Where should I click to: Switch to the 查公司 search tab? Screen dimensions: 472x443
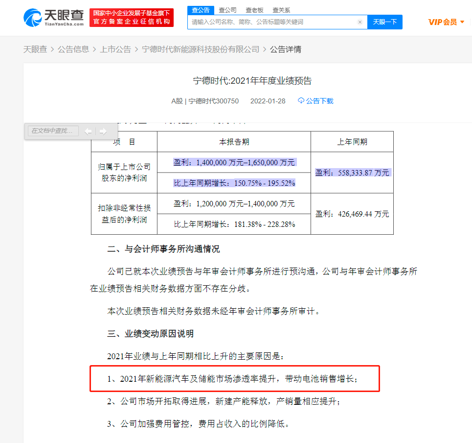click(x=227, y=10)
